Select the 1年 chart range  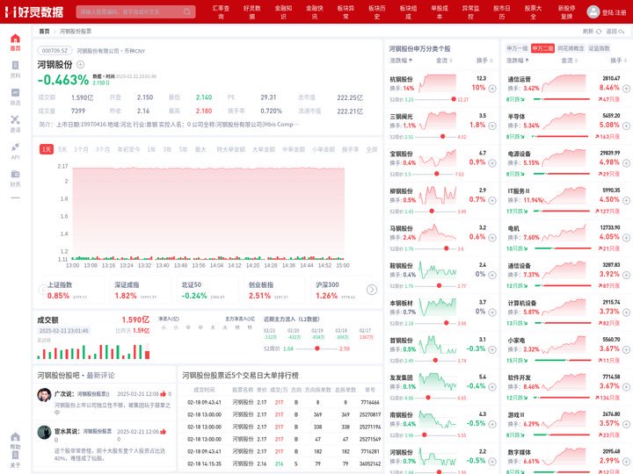click(151, 149)
